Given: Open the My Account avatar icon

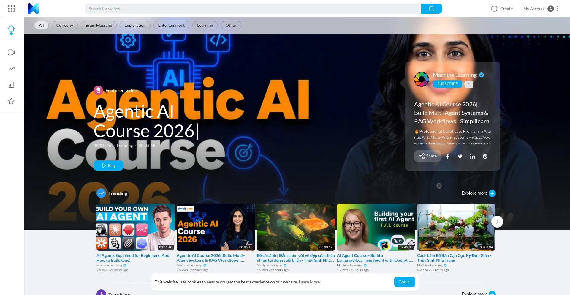Looking at the screenshot, I should 551,9.
